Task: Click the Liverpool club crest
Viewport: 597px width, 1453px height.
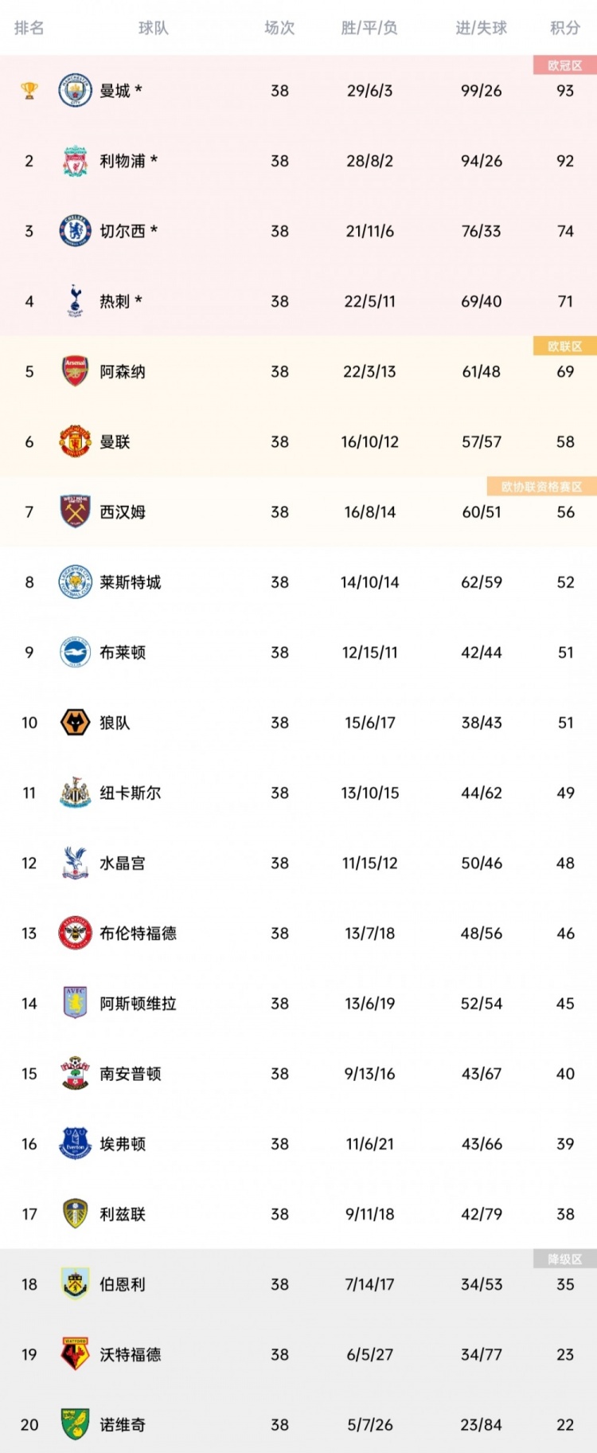Action: pos(76,161)
